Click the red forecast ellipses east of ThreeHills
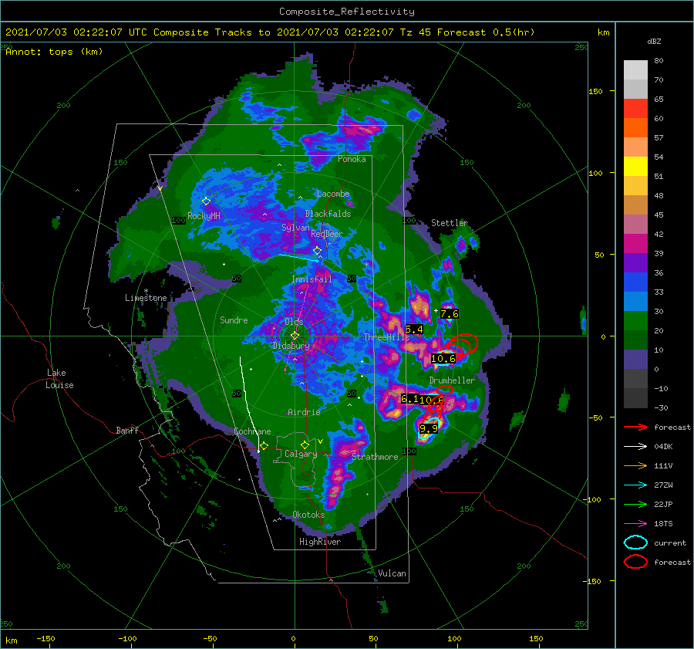 [x=461, y=345]
